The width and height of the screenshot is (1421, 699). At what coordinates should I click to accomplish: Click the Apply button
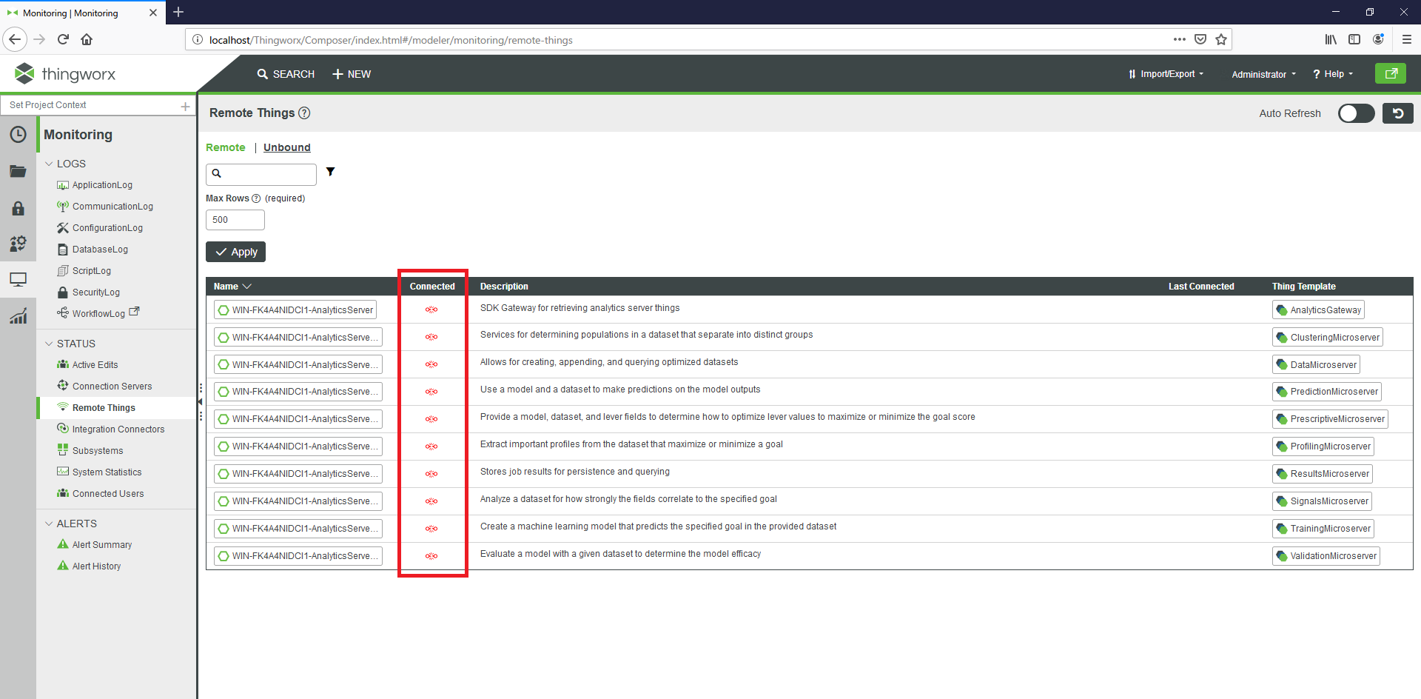click(235, 251)
